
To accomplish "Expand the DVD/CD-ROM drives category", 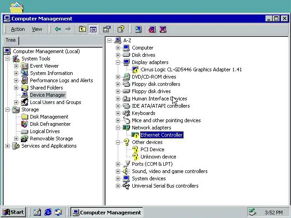I will click(118, 77).
